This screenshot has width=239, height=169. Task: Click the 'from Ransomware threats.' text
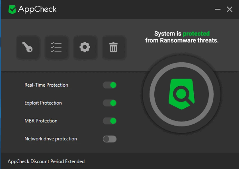coord(182,40)
